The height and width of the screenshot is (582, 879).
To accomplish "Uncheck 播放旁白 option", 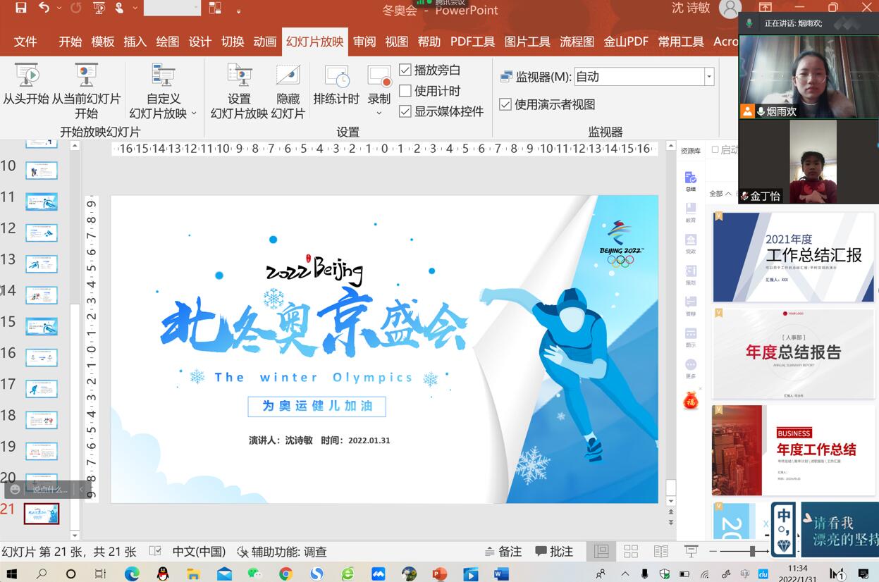I will (405, 70).
